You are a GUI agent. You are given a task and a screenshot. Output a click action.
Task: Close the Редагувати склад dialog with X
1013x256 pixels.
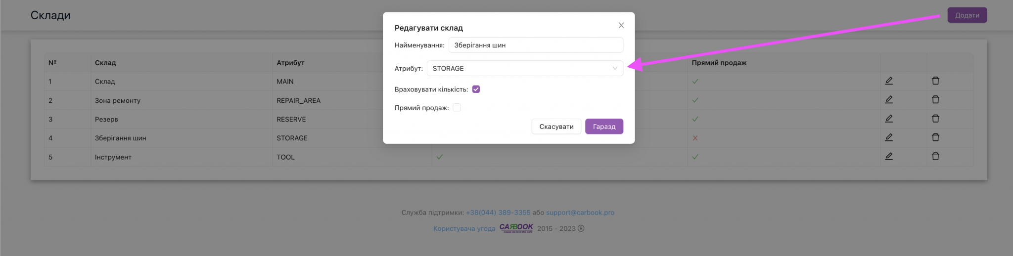pyautogui.click(x=621, y=25)
